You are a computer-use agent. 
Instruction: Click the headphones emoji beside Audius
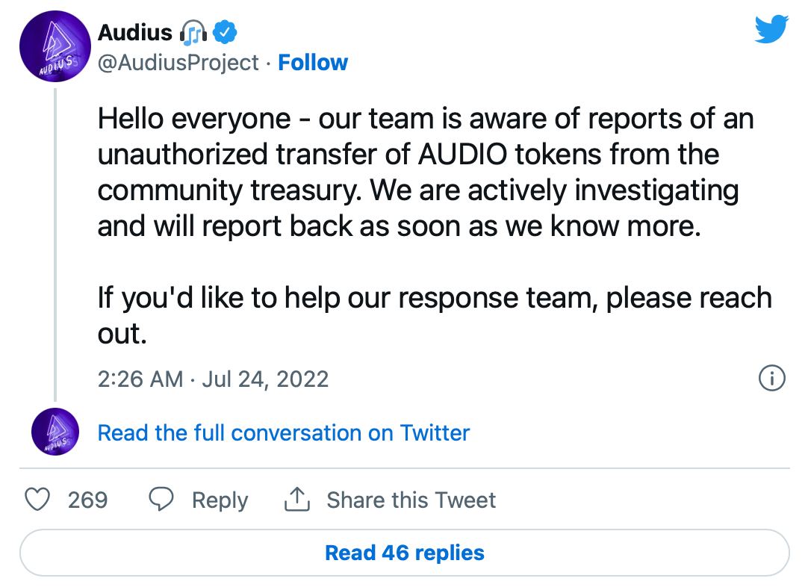click(194, 32)
